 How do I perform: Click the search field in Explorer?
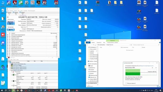(x=146, y=45)
